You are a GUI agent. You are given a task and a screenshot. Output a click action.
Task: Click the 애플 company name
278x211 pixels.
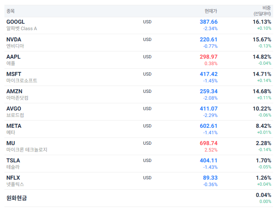[x=11, y=63]
